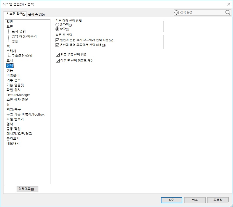Select 내보내기 tree item
Image resolution: width=233 pixels, height=207 pixels.
tap(13, 143)
